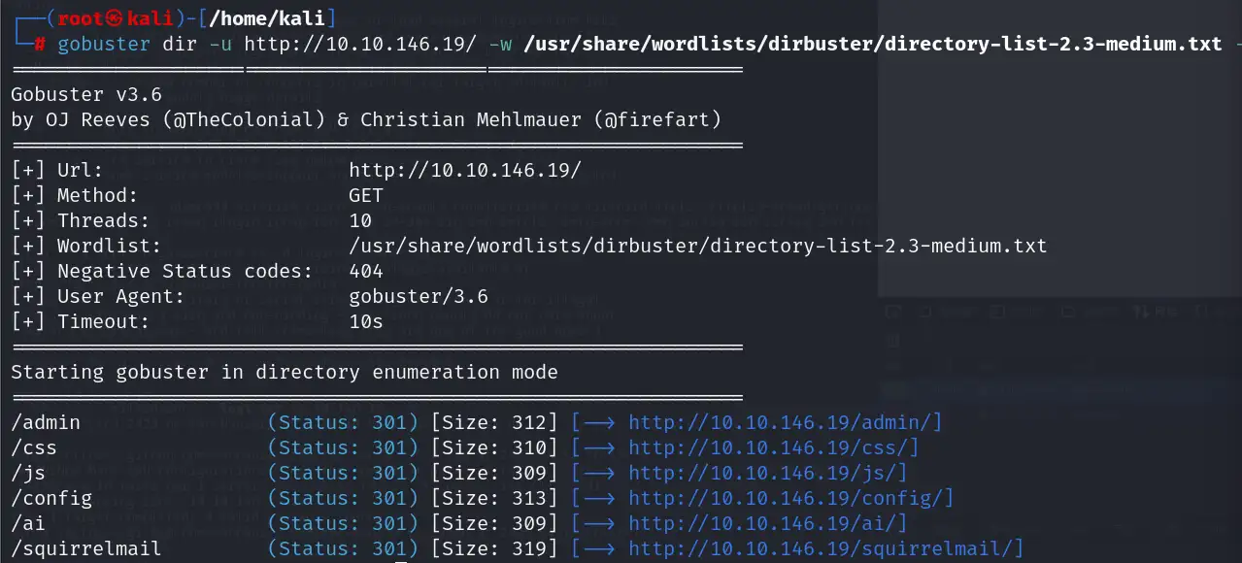1242x563 pixels.
Task: Click the Wordlist value path in settings
Action: (698, 246)
